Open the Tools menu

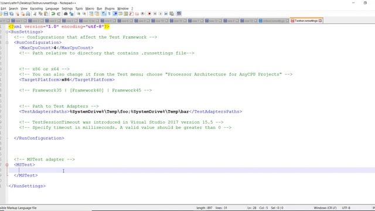[79, 9]
